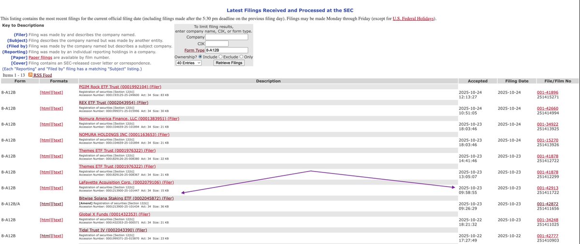Open Bitwise Solana Staking ETF filer link

coord(126,198)
